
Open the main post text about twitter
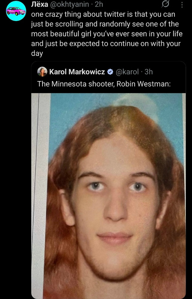[107, 34]
